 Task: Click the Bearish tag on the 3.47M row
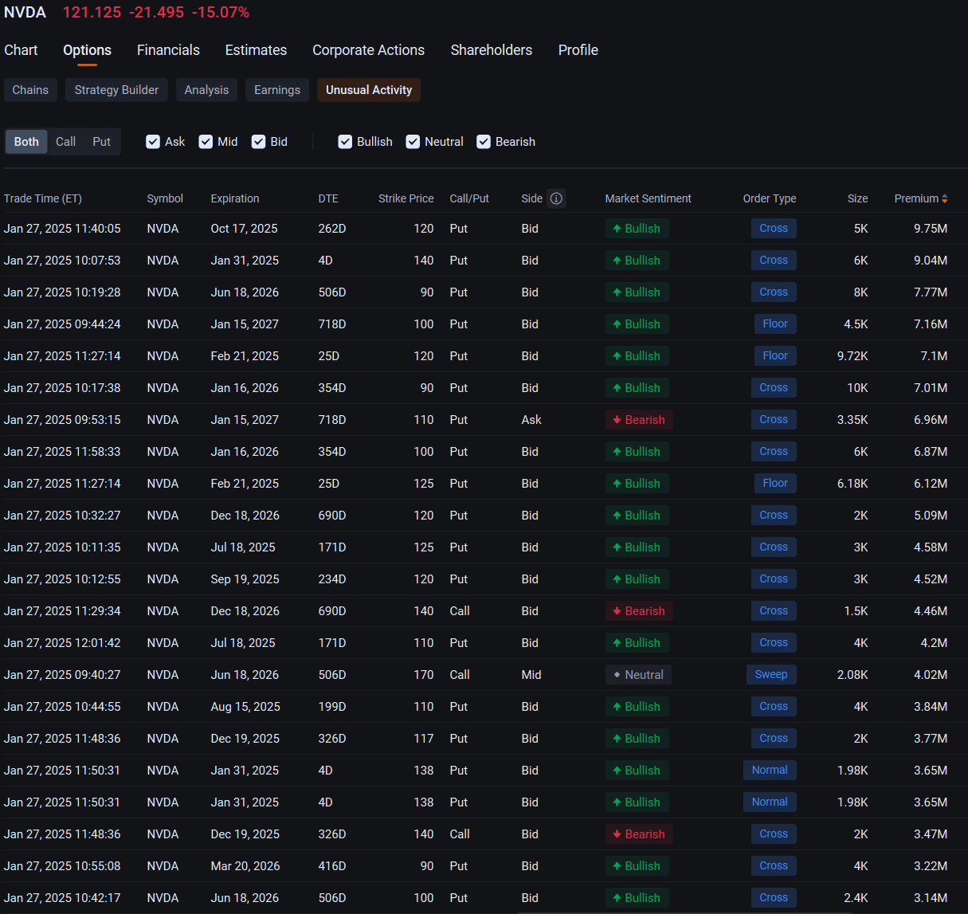[639, 834]
